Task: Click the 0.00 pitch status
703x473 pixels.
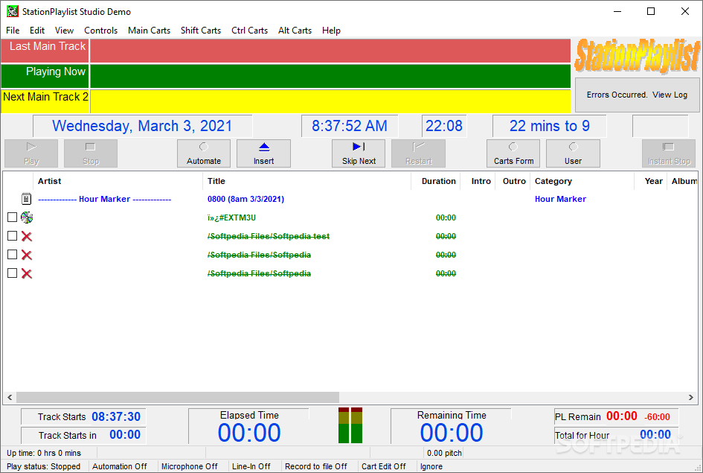Action: coord(444,453)
